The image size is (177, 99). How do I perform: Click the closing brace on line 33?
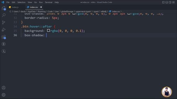click(22, 22)
